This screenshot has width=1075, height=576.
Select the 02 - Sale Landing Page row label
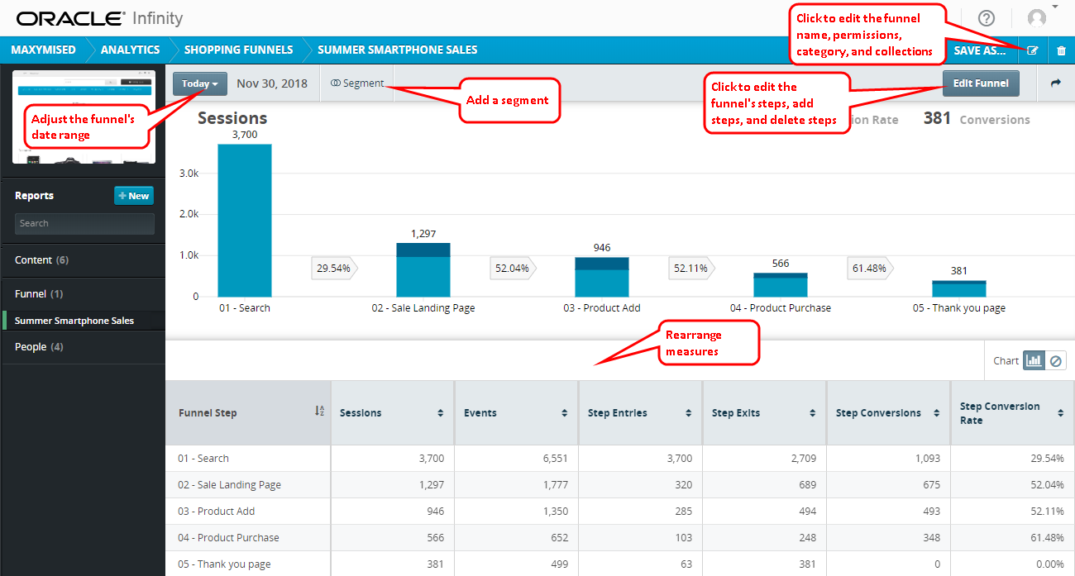[229, 485]
